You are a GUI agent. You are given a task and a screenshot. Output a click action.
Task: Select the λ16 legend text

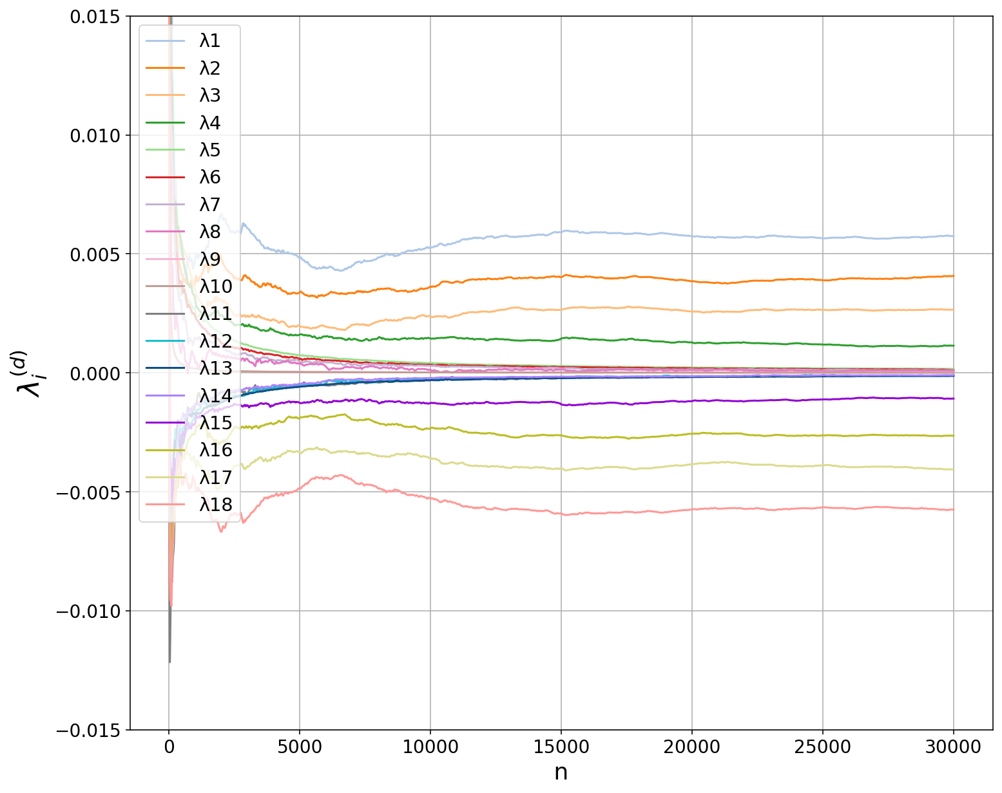[216, 450]
